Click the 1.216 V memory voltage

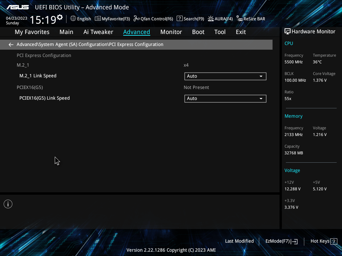pyautogui.click(x=320, y=135)
